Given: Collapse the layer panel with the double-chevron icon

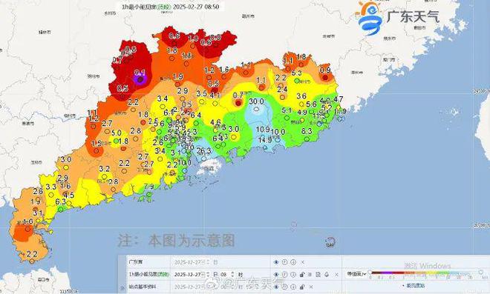Looking at the screenshot, I should [122, 289].
